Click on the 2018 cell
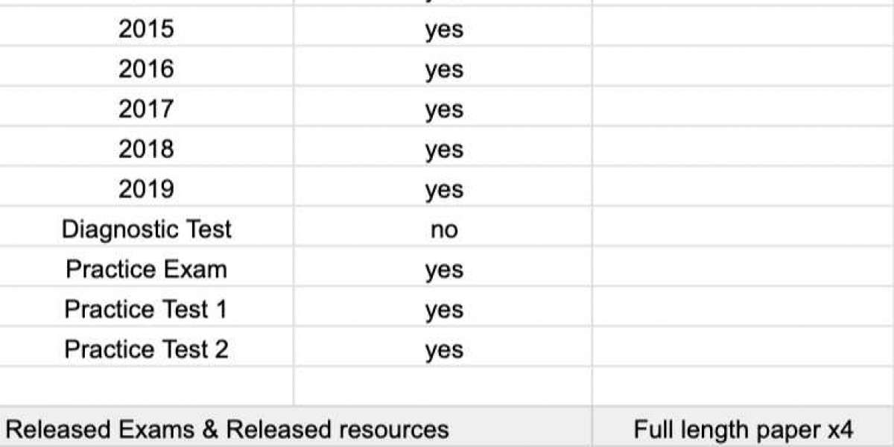This screenshot has height=447, width=894. point(146,150)
